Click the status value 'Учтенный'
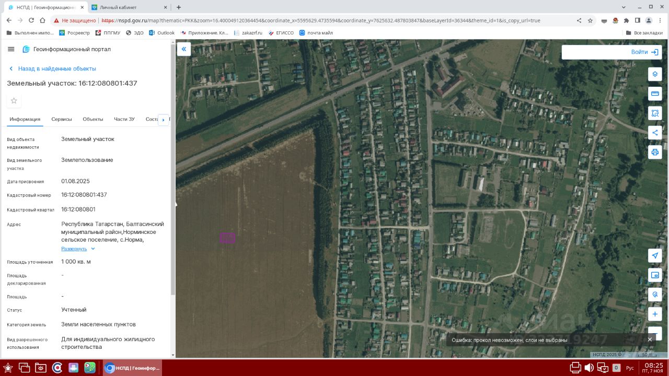Viewport: 669px width, 376px height. click(74, 310)
